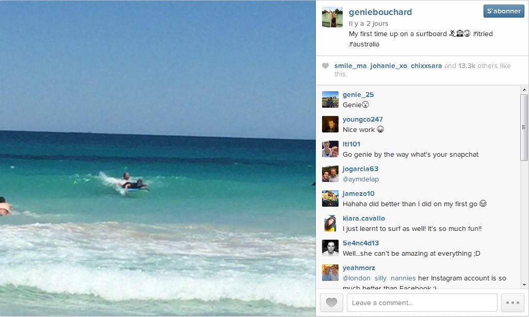The width and height of the screenshot is (529, 317).
Task: Click kiara.cavallo's profile avatar
Action: tap(330, 223)
